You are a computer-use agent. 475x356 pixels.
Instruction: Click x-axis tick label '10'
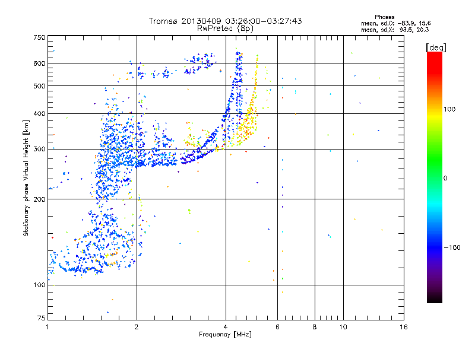tap(343, 327)
